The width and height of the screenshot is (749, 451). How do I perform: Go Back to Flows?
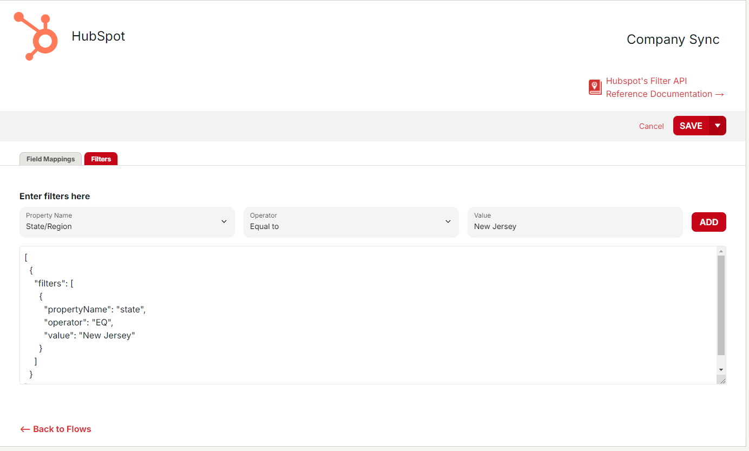click(56, 429)
